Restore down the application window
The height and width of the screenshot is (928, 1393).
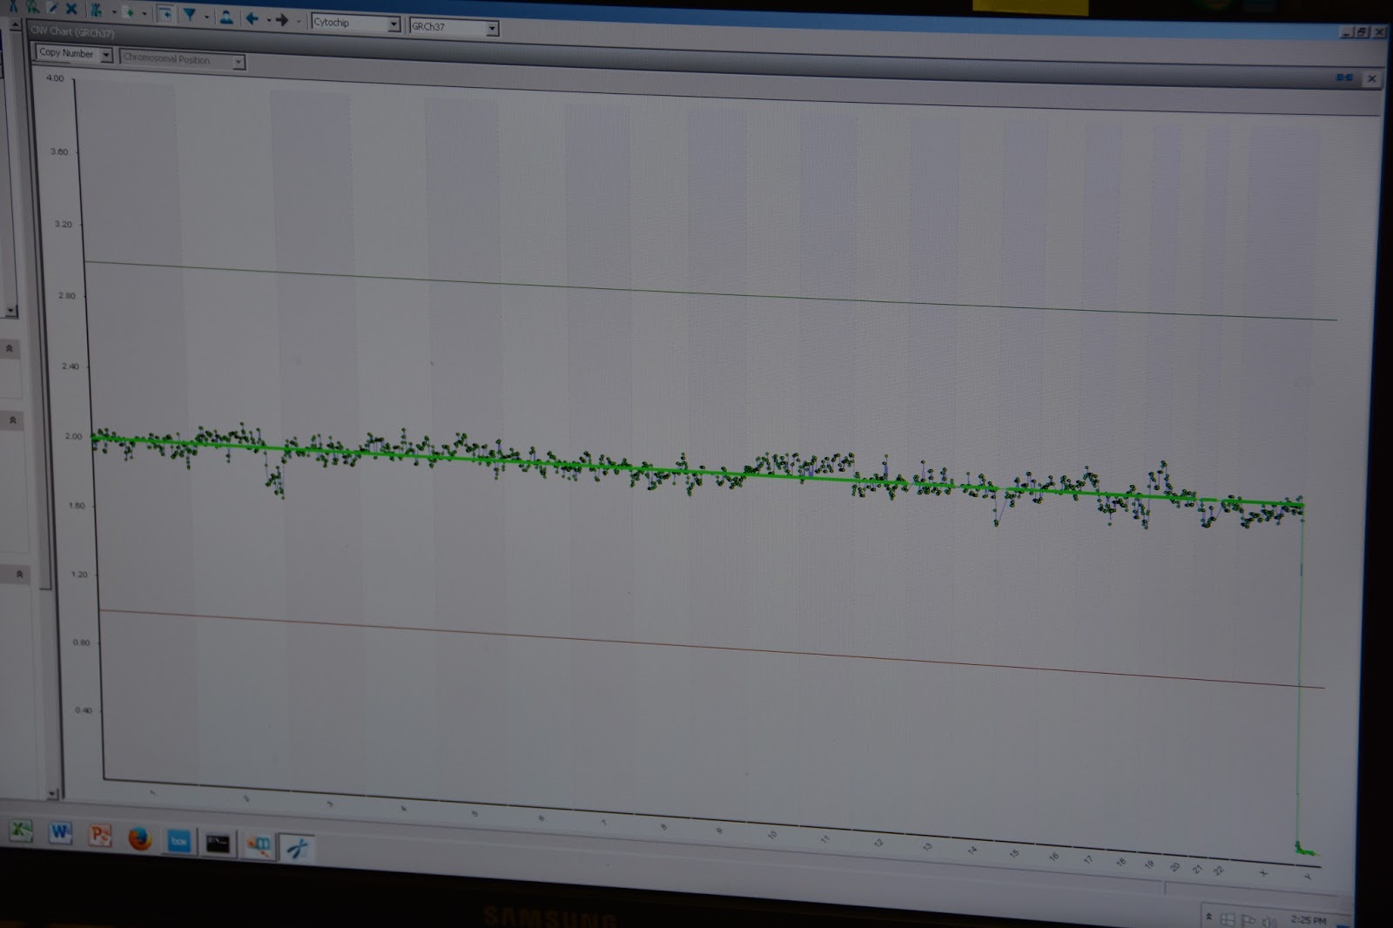(1363, 32)
